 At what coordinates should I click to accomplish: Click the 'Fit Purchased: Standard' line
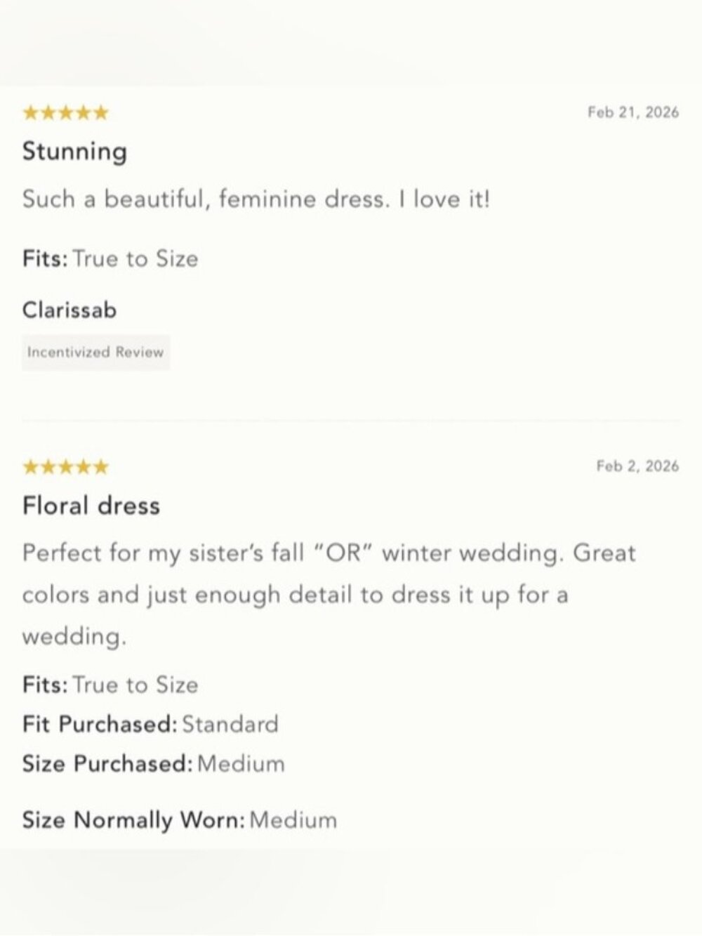tap(150, 724)
